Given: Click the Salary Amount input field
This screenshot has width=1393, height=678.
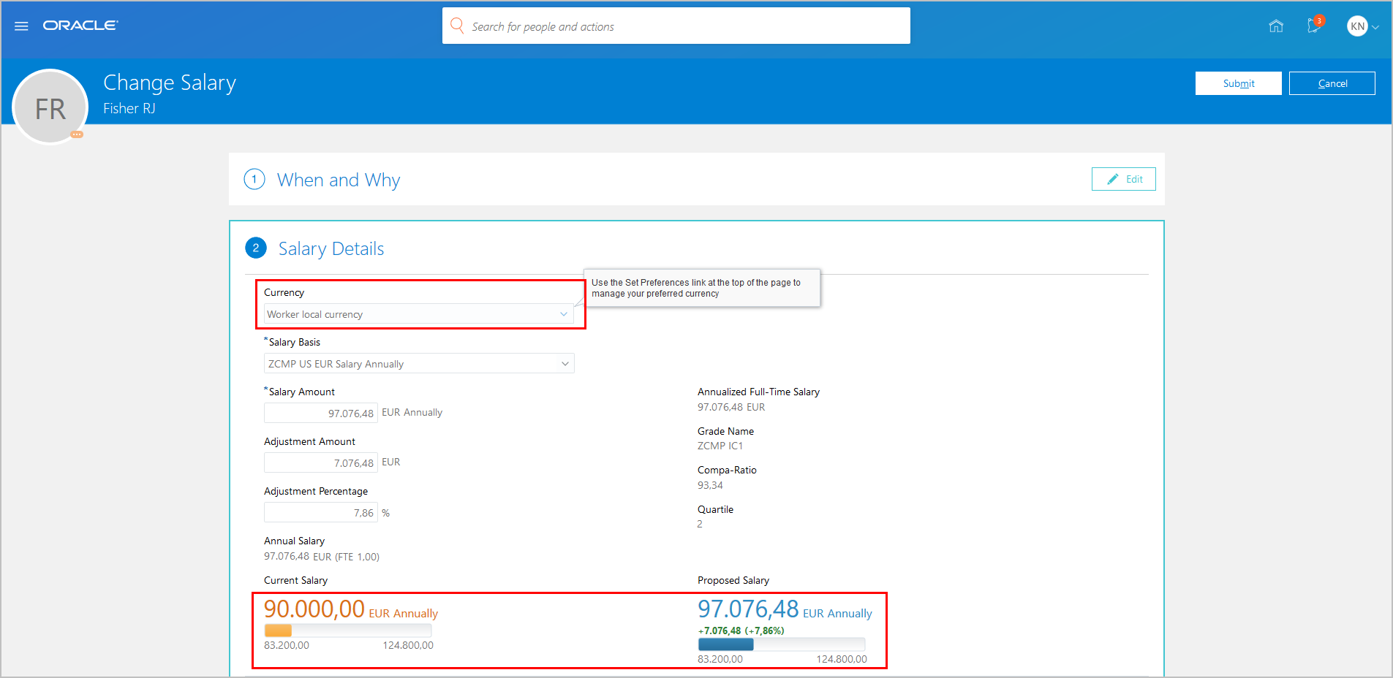Looking at the screenshot, I should 321,413.
